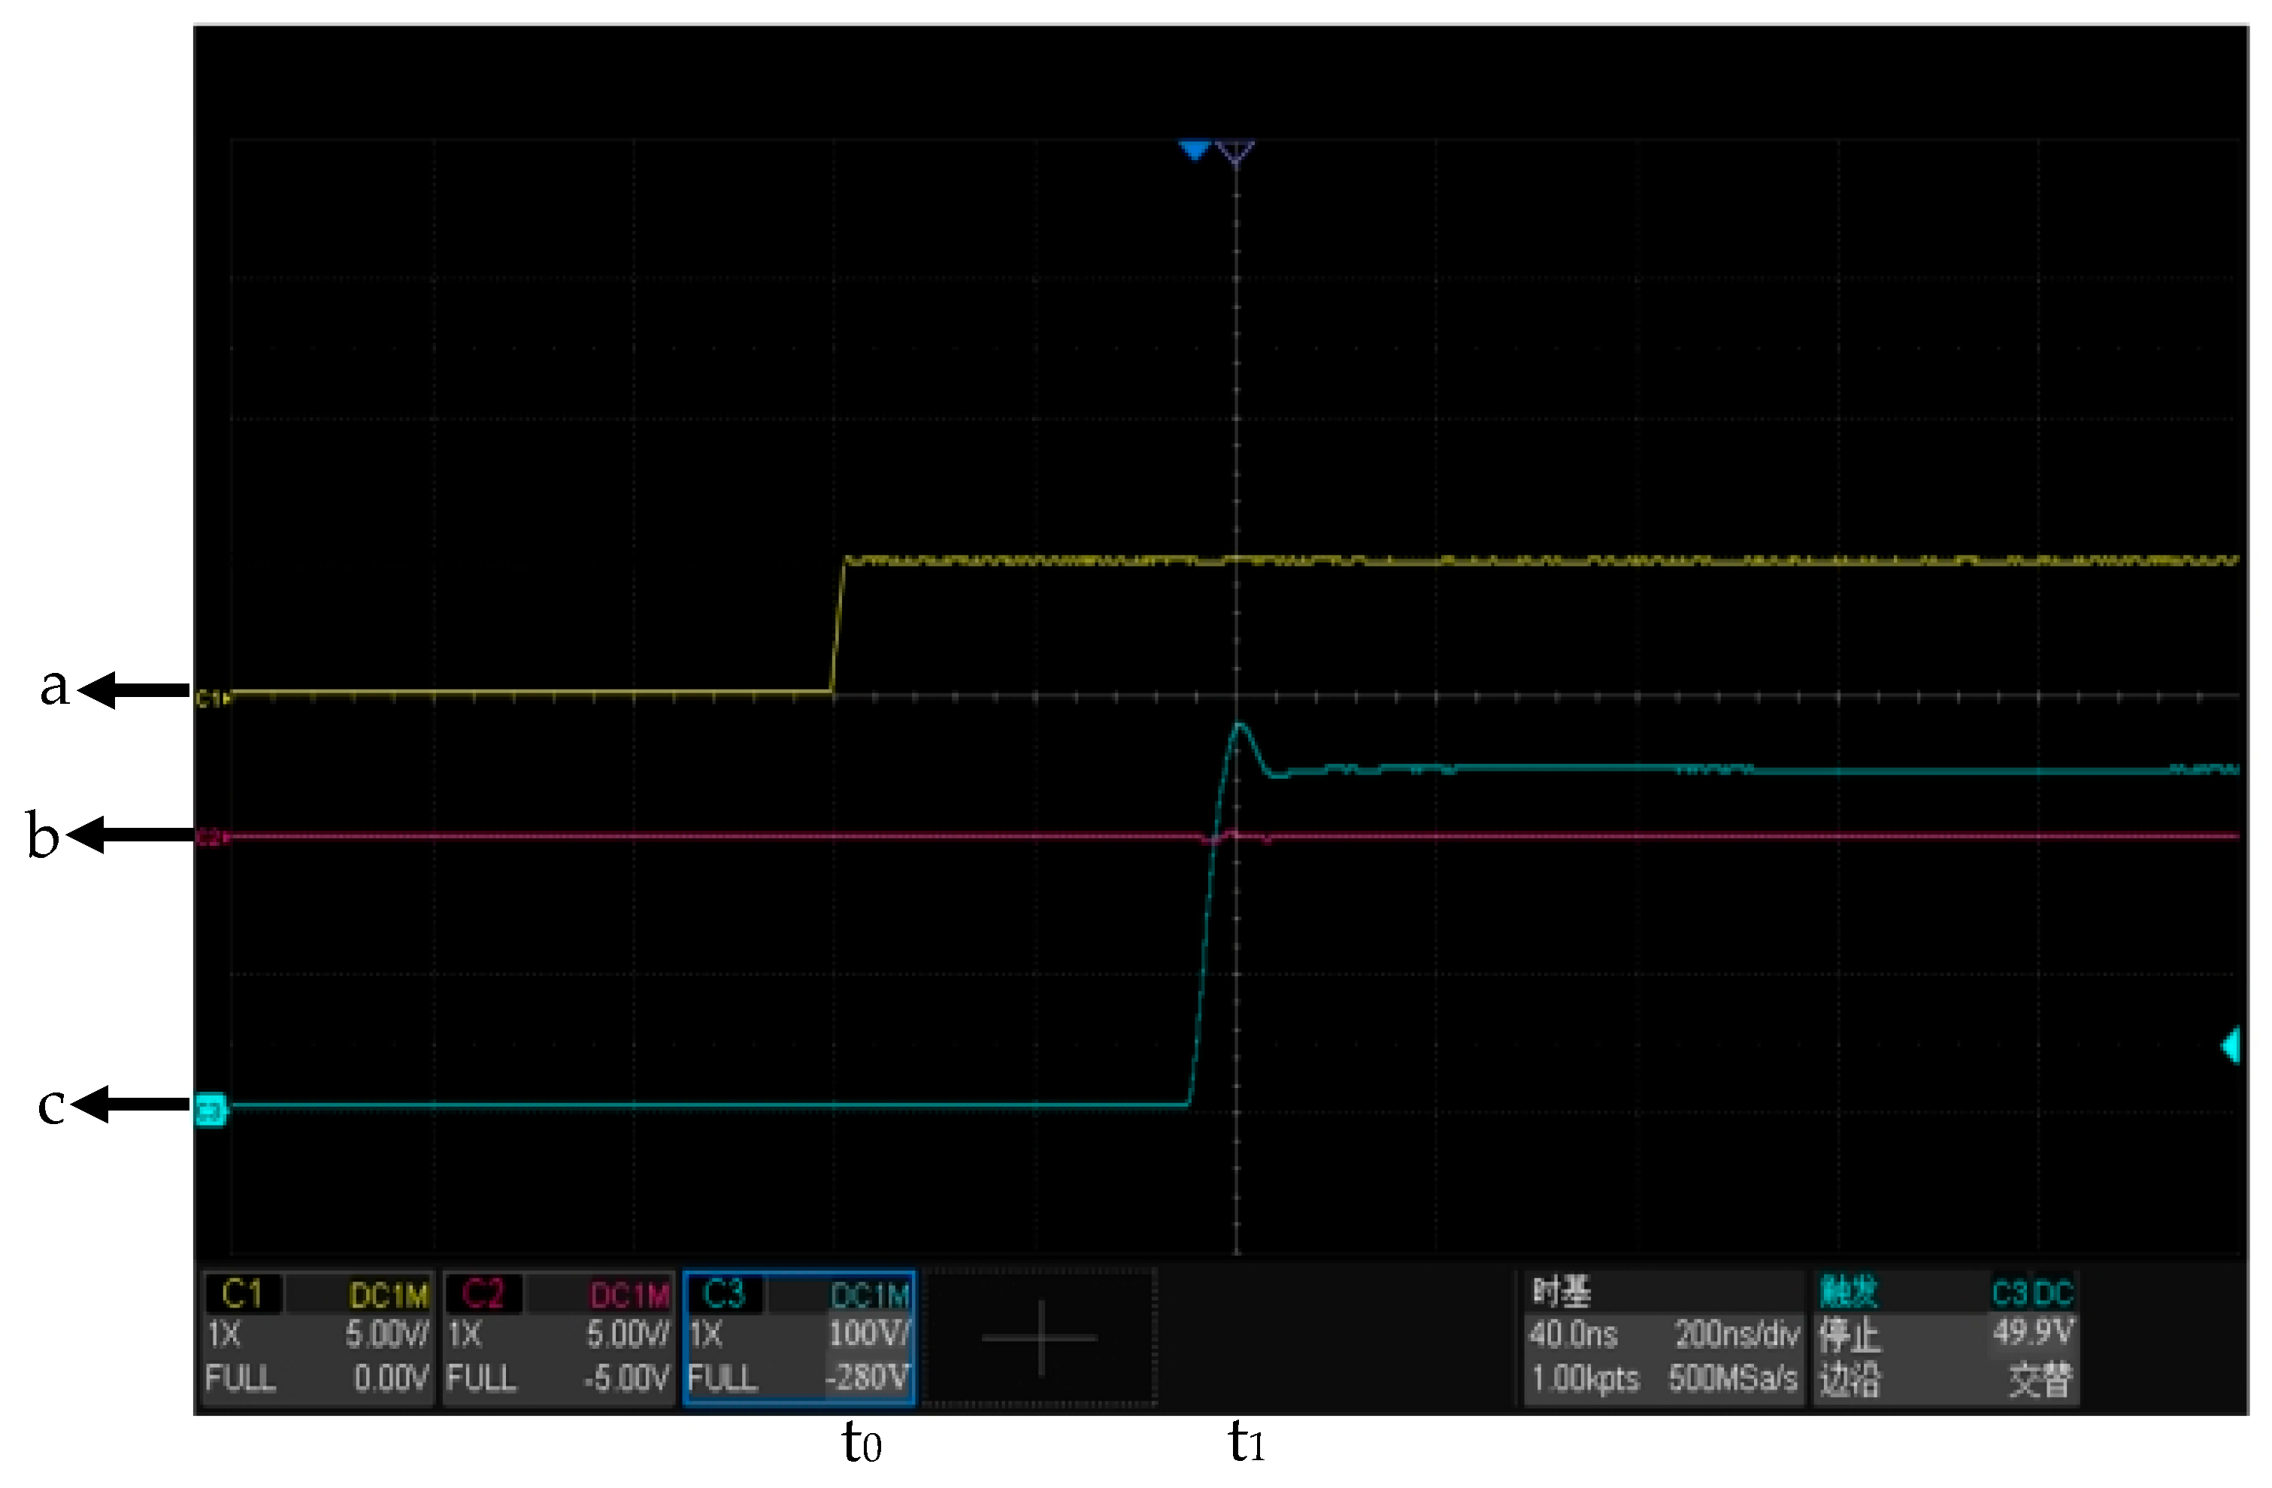Toggle the C2 channel label

coord(482,1294)
